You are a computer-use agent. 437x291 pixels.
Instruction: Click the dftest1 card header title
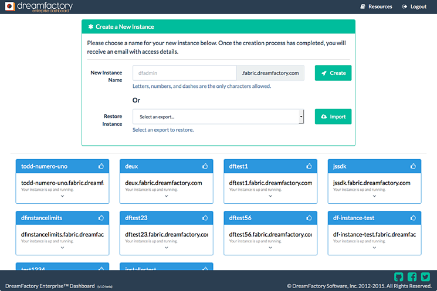click(x=238, y=166)
